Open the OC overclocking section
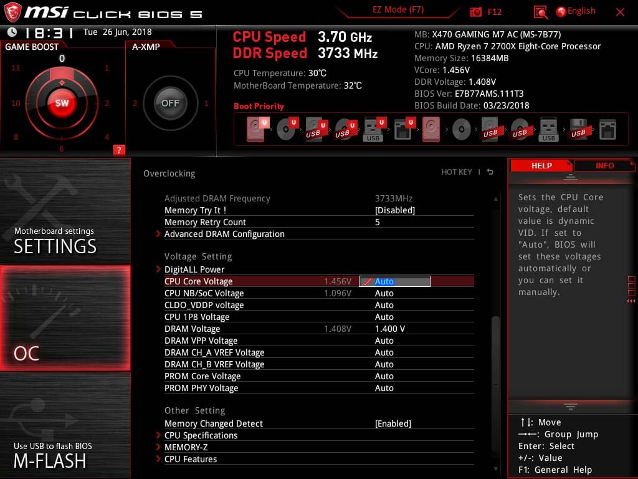This screenshot has width=638, height=479. click(x=65, y=318)
